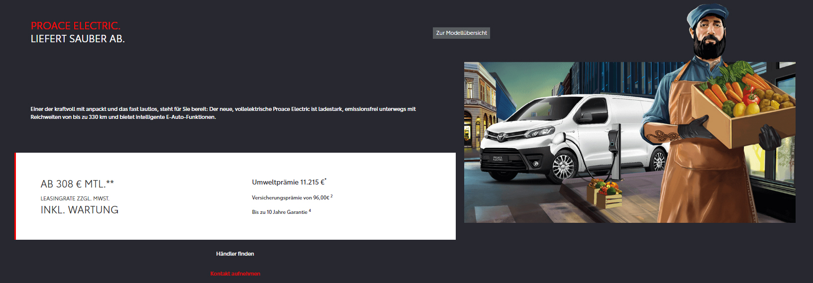Image resolution: width=813 pixels, height=283 pixels.
Task: Select the PROACE ELECTRIC. red headline
Action: pyautogui.click(x=76, y=26)
